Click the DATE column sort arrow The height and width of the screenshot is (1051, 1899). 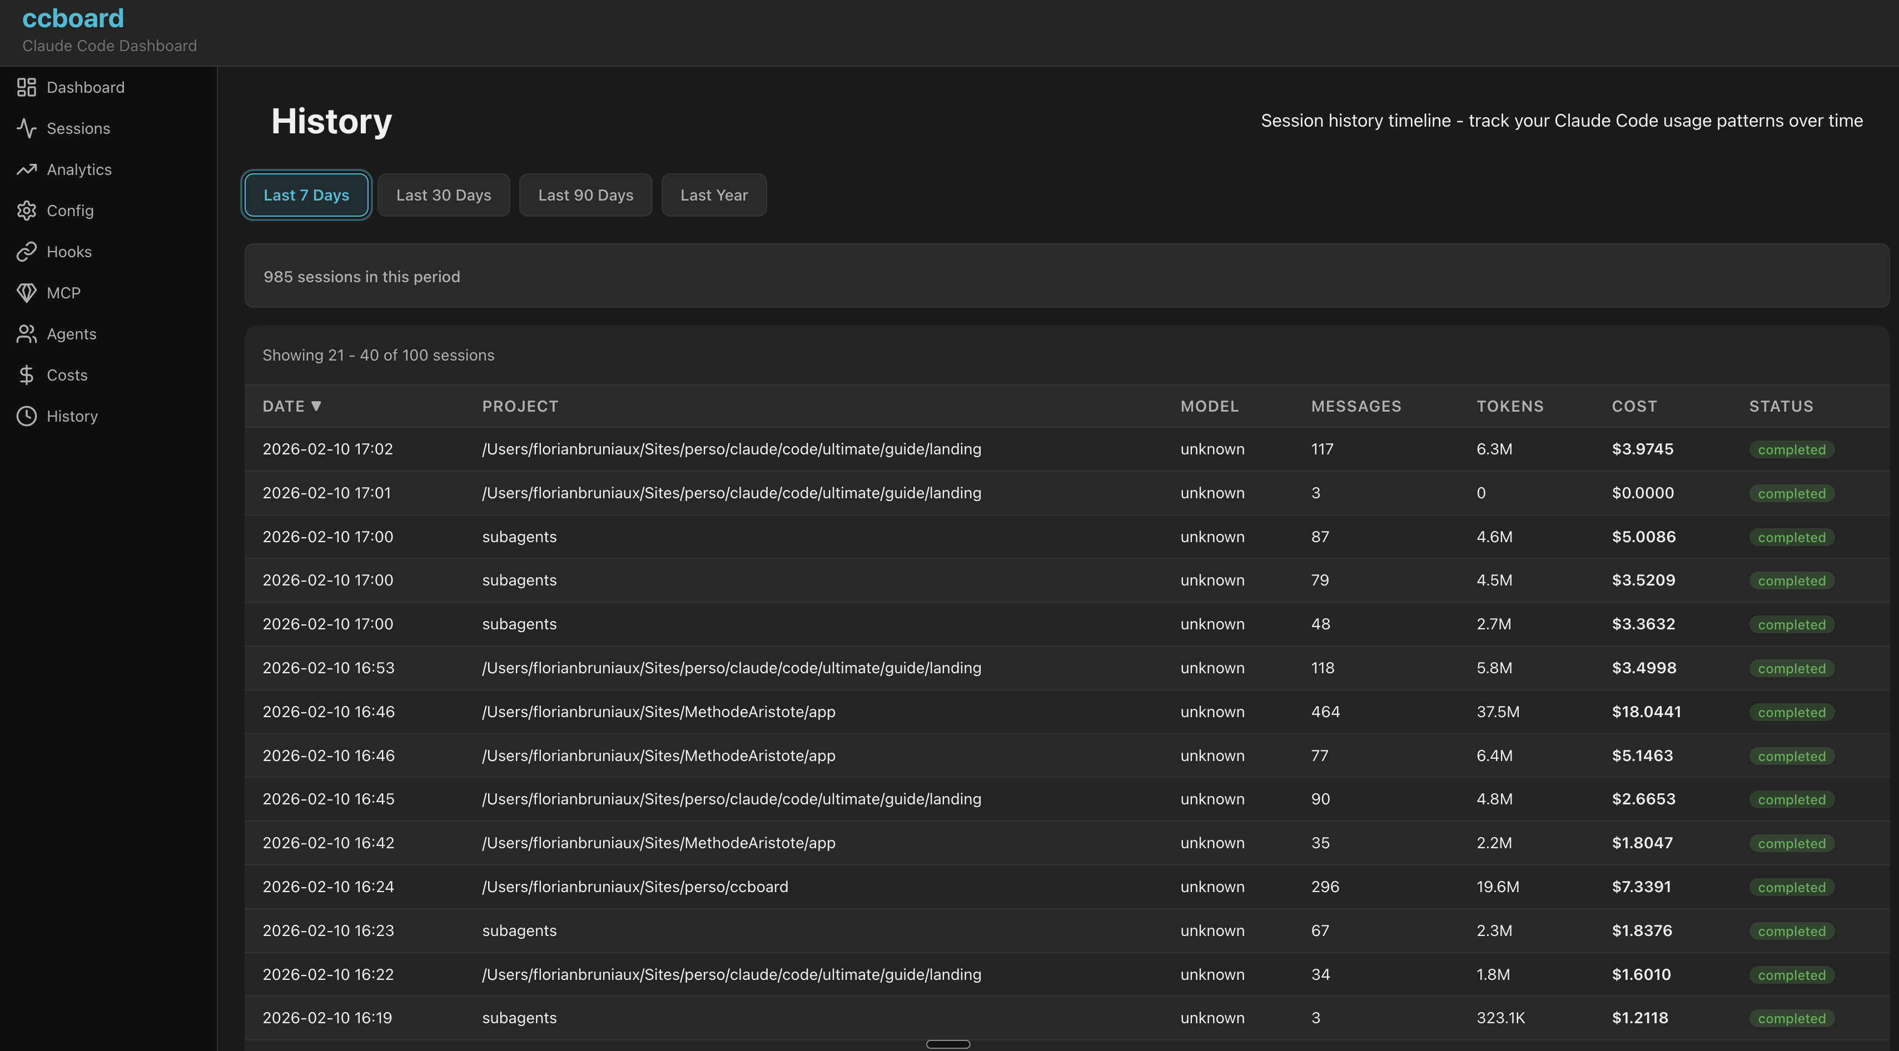click(317, 406)
